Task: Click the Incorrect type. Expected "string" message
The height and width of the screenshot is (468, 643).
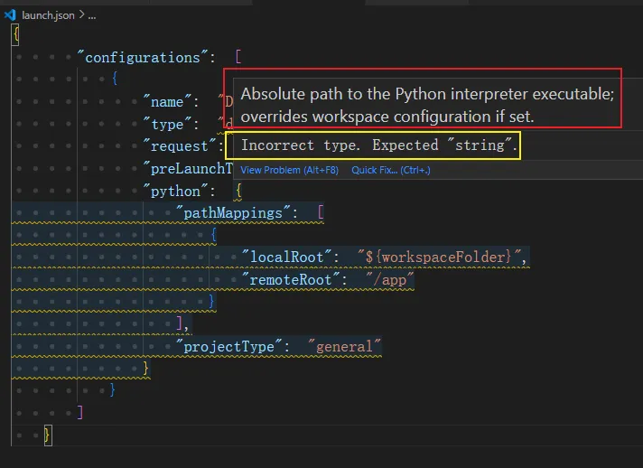Action: (x=378, y=145)
